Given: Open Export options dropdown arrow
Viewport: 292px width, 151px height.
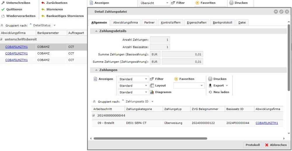Looking at the screenshot, I should [x=227, y=86].
